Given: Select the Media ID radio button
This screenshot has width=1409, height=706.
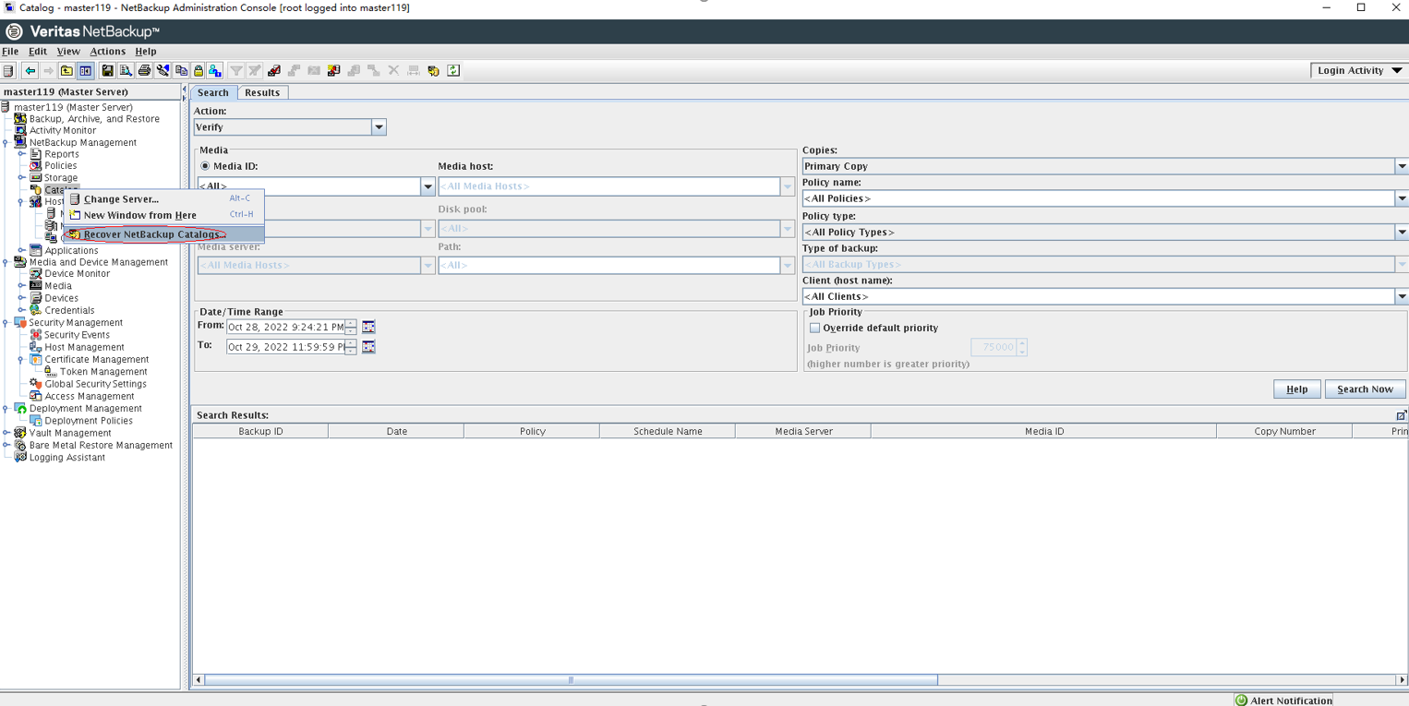Looking at the screenshot, I should pyautogui.click(x=205, y=166).
